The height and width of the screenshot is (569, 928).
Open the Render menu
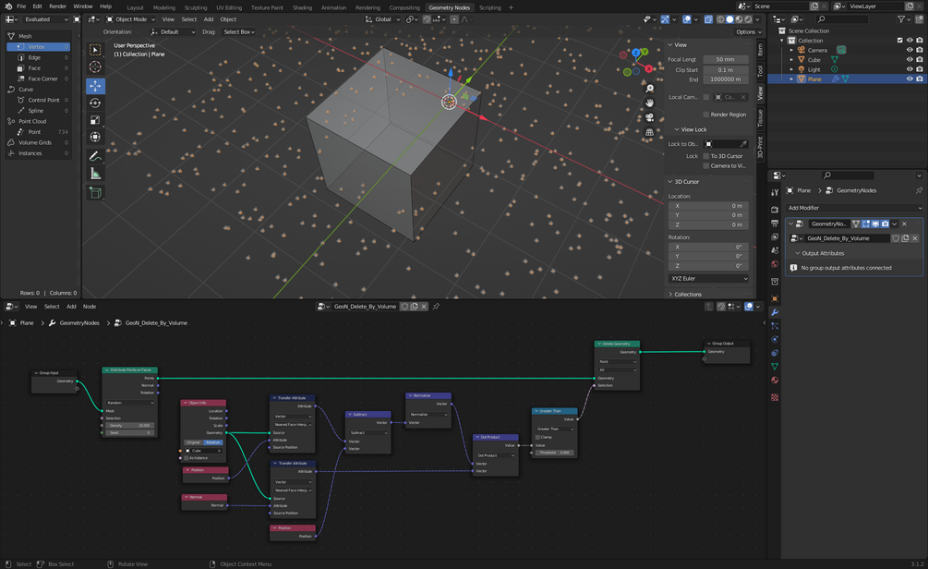(57, 6)
